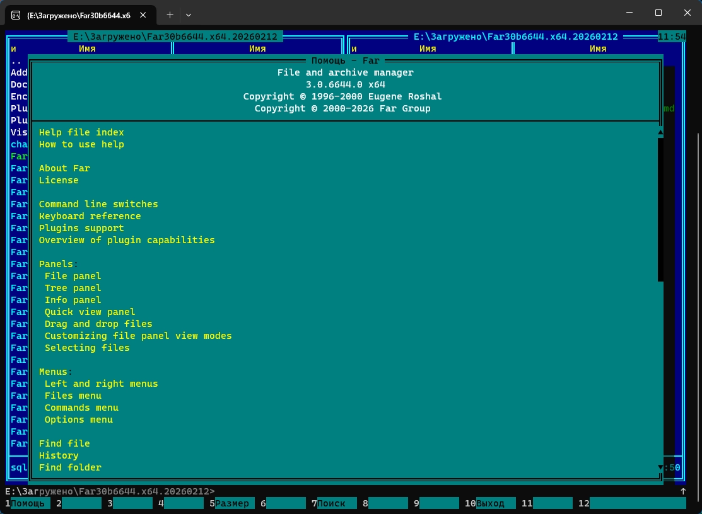Open the Options menu help topic

(x=78, y=420)
